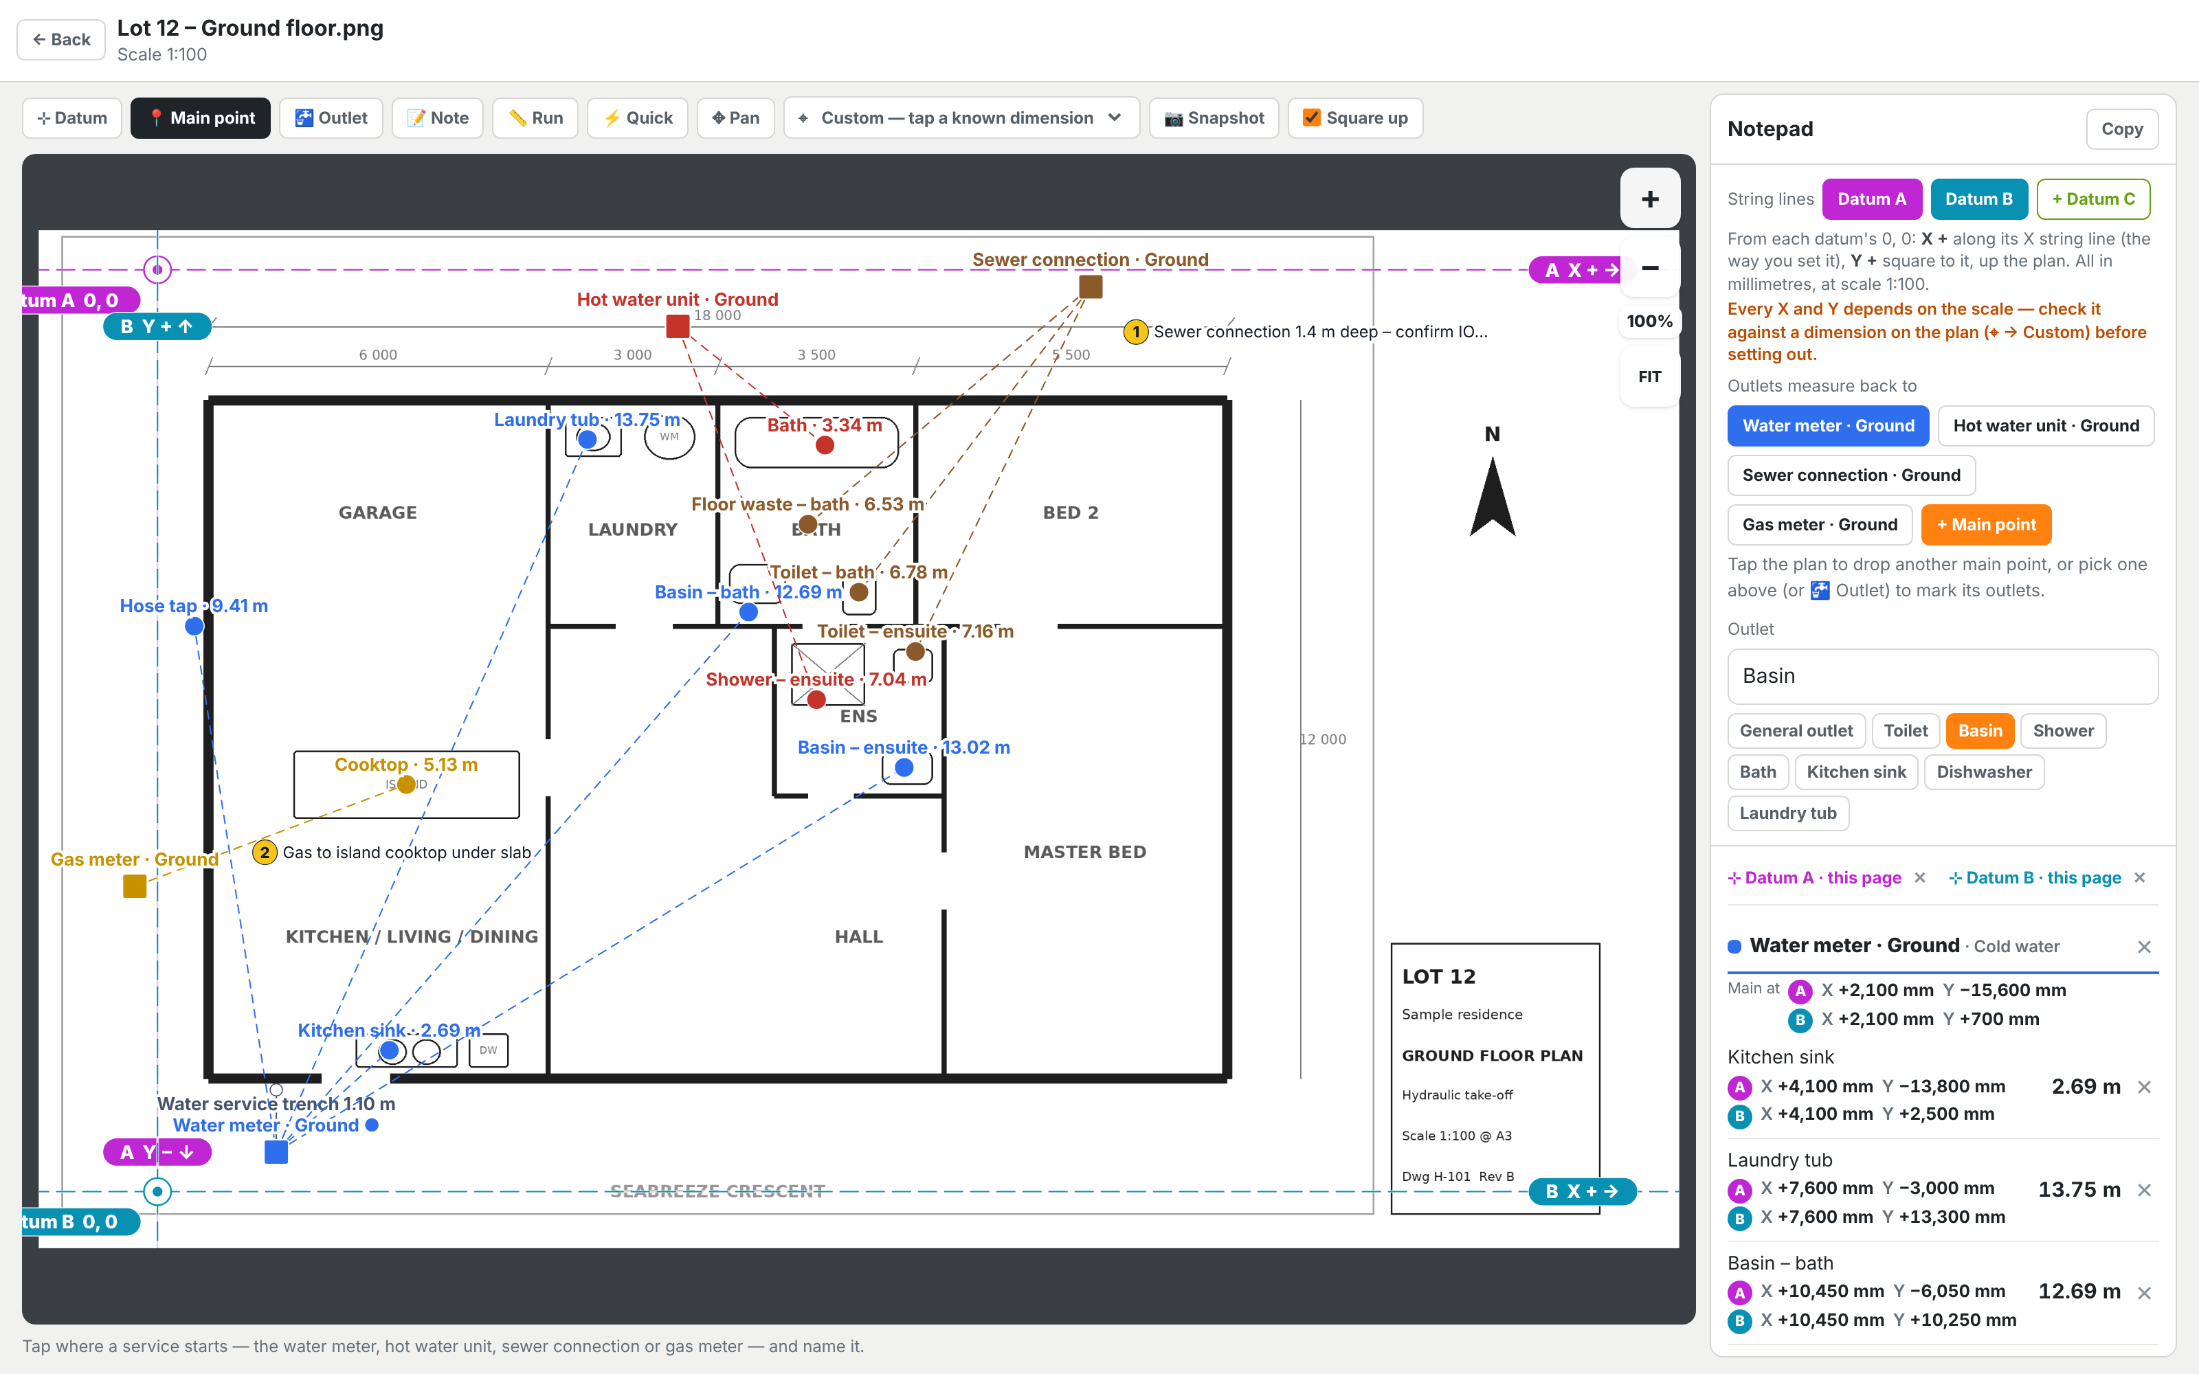Pick the Laundry tub outlet preset
This screenshot has width=2199, height=1374.
[x=1787, y=813]
